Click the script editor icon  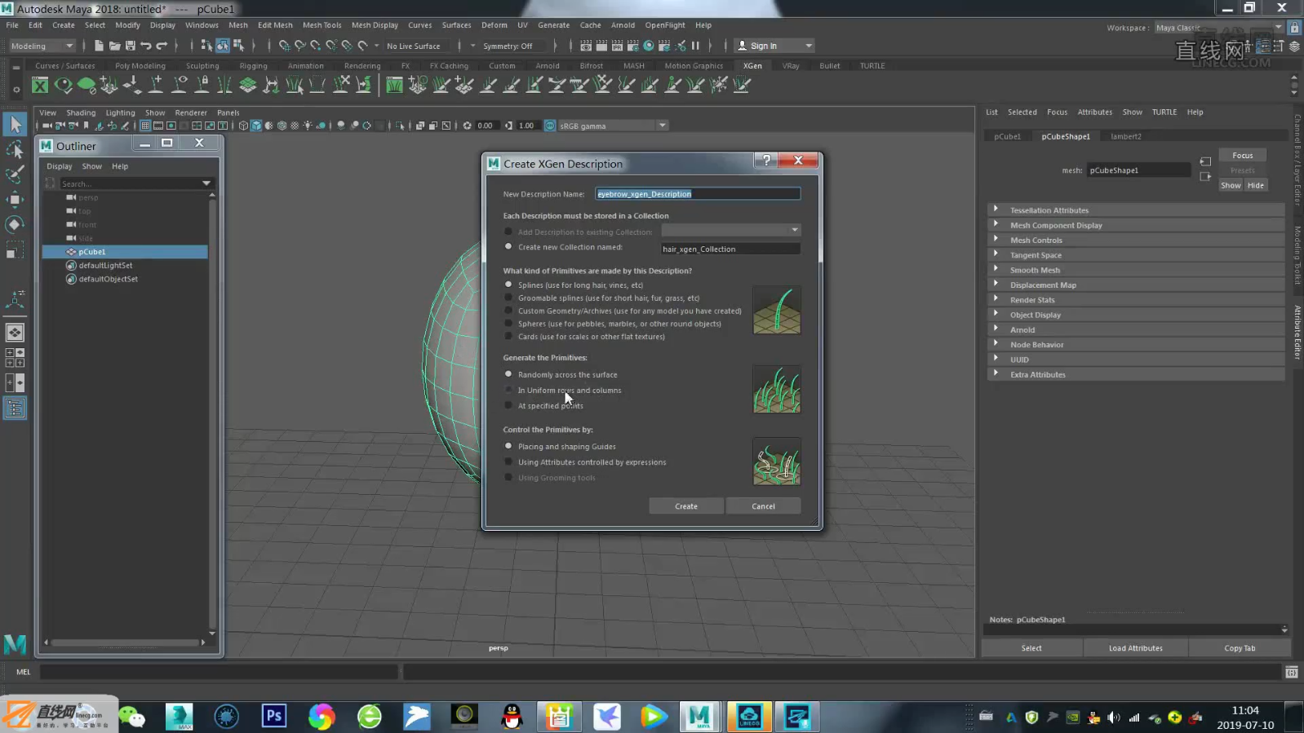1291,672
